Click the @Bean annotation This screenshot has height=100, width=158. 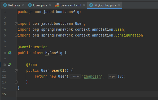coord(32,65)
